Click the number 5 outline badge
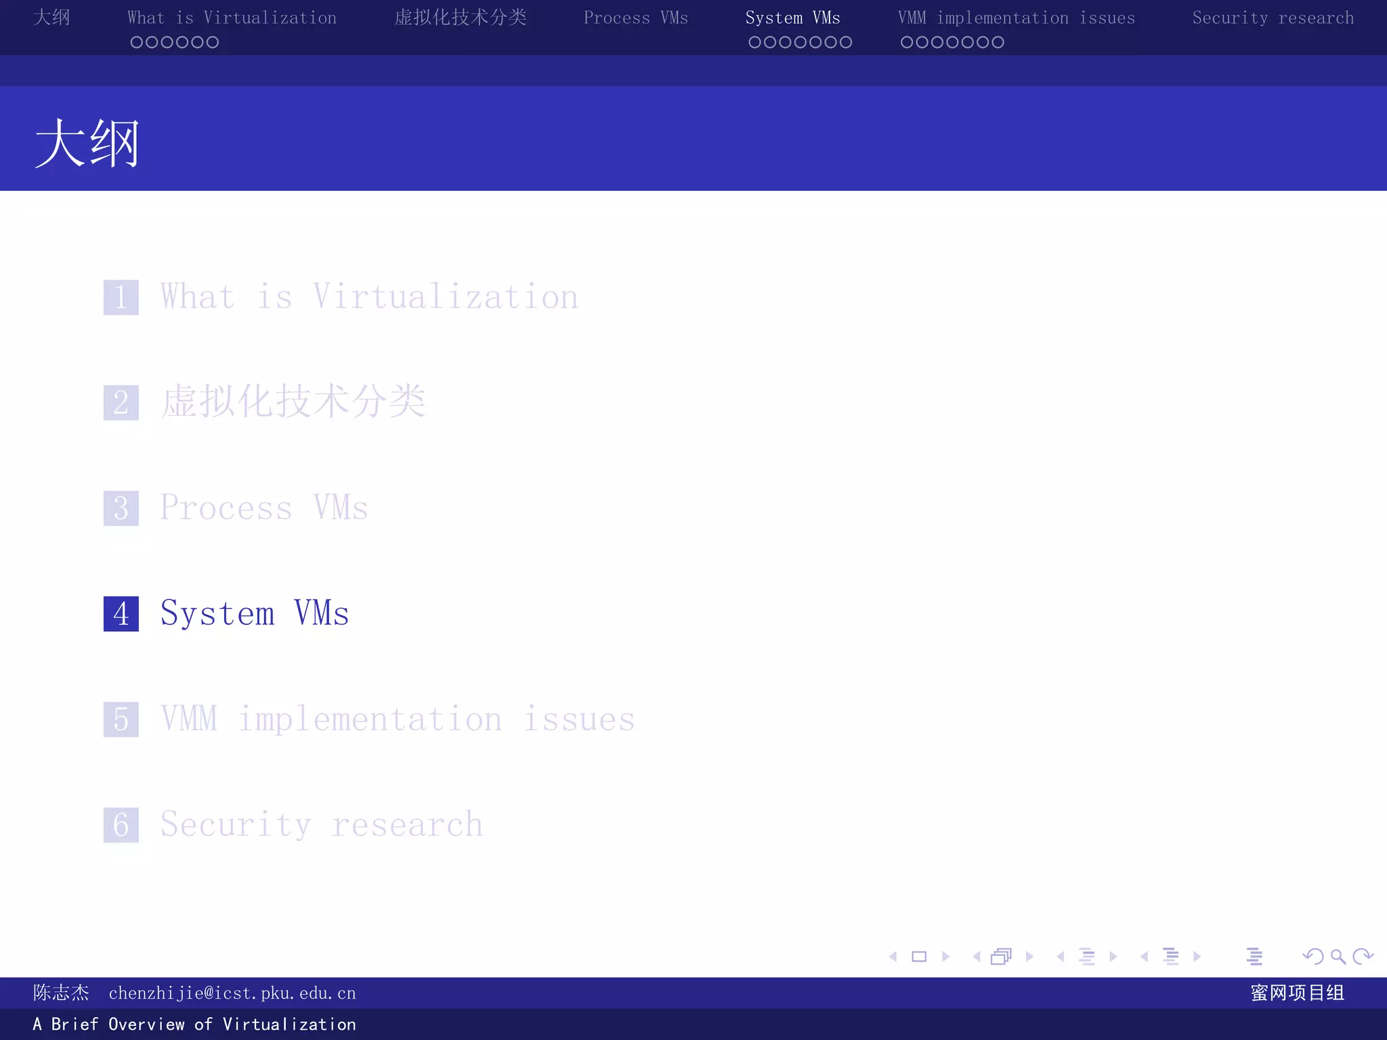Screen dimensions: 1387x1040 121,720
